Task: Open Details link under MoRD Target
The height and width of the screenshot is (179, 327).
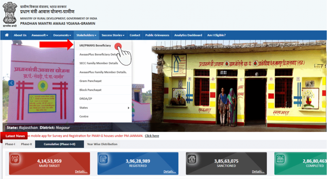Action: pyautogui.click(x=81, y=171)
